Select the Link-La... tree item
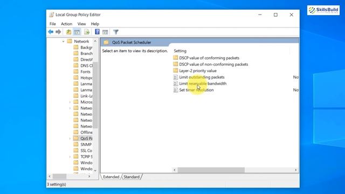345x194 pixels. [86, 96]
